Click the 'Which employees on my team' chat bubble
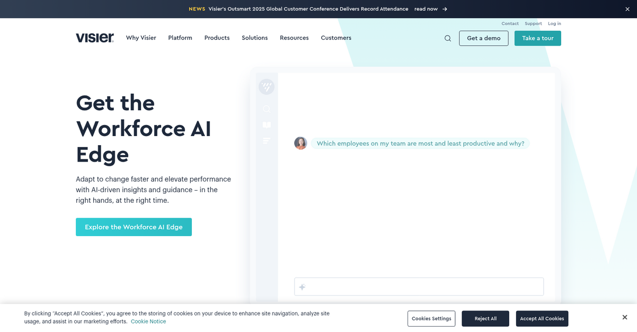Viewport: 637px width, 332px height. point(420,143)
